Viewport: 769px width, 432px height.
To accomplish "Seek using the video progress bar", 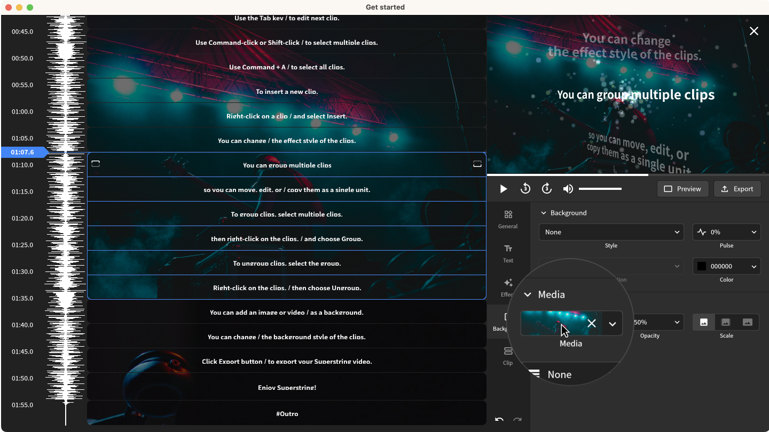I will click(627, 174).
